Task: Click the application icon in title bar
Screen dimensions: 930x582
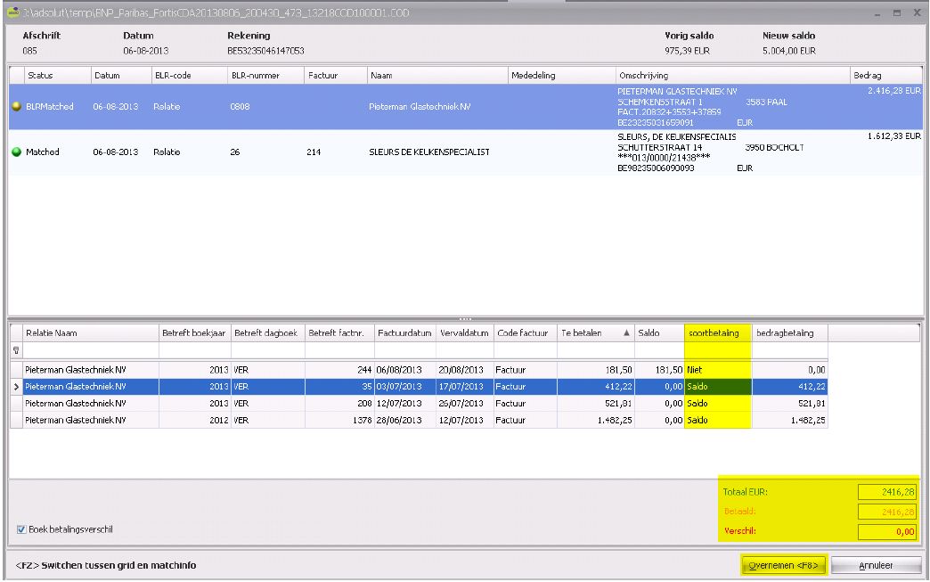Action: [12, 13]
